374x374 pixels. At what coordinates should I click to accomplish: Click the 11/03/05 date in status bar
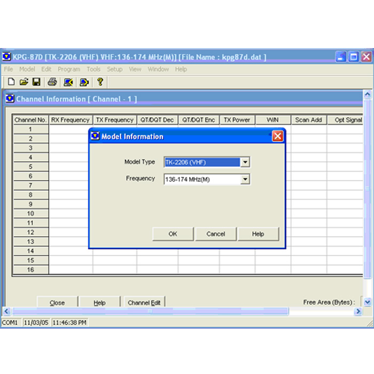tap(36, 323)
